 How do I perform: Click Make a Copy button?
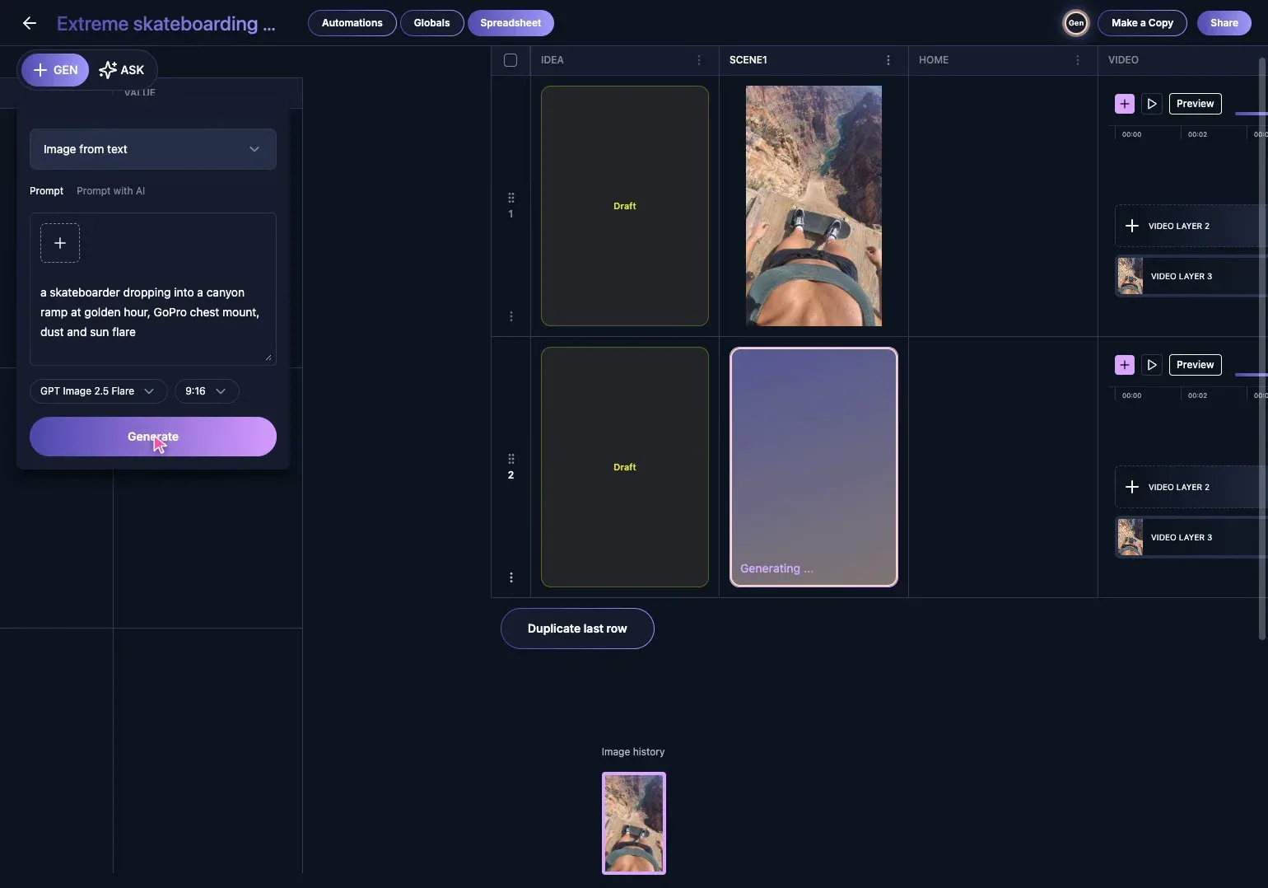click(x=1142, y=23)
